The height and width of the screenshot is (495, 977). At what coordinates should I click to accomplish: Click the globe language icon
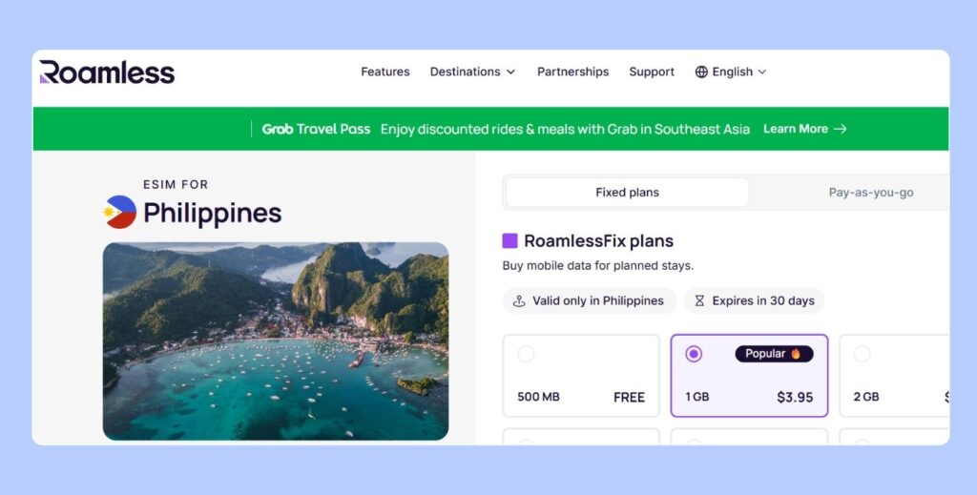[x=701, y=72]
